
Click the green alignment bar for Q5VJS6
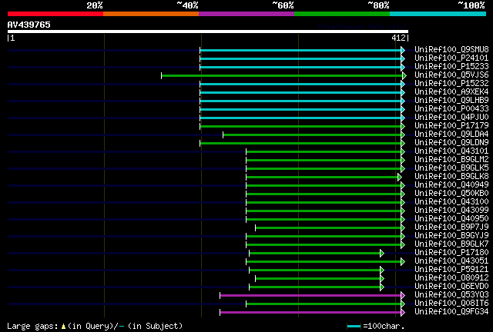point(282,75)
